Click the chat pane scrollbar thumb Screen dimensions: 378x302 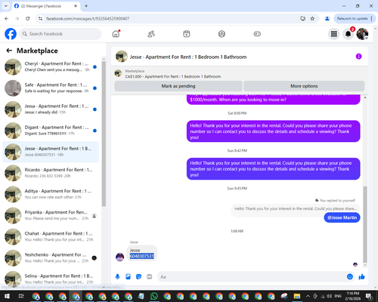coord(365,224)
